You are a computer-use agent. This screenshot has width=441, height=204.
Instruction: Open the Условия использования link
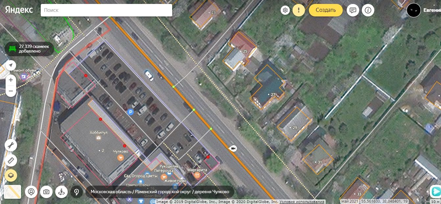point(302,202)
